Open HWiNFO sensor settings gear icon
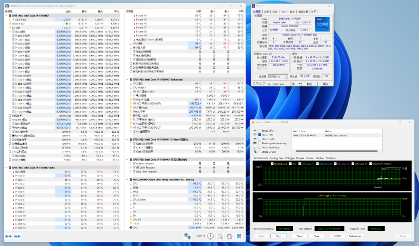The height and width of the screenshot is (246, 419). [x=229, y=236]
